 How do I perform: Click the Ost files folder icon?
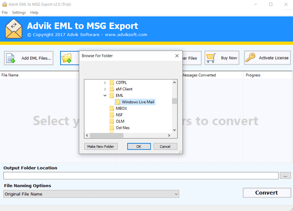click(112, 128)
